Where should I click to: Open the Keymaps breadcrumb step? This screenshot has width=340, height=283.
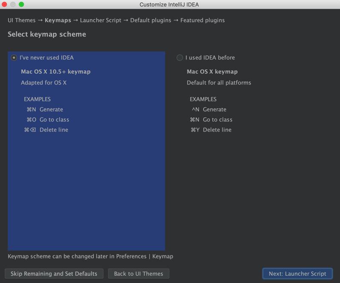click(x=58, y=20)
